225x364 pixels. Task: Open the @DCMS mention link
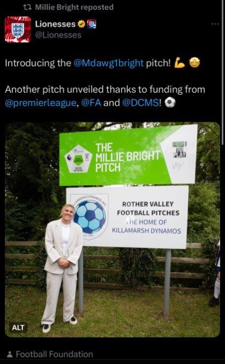point(140,103)
